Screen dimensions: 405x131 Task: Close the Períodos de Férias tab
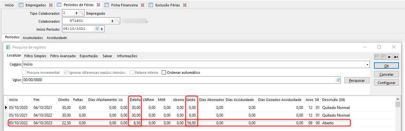[x=98, y=5]
